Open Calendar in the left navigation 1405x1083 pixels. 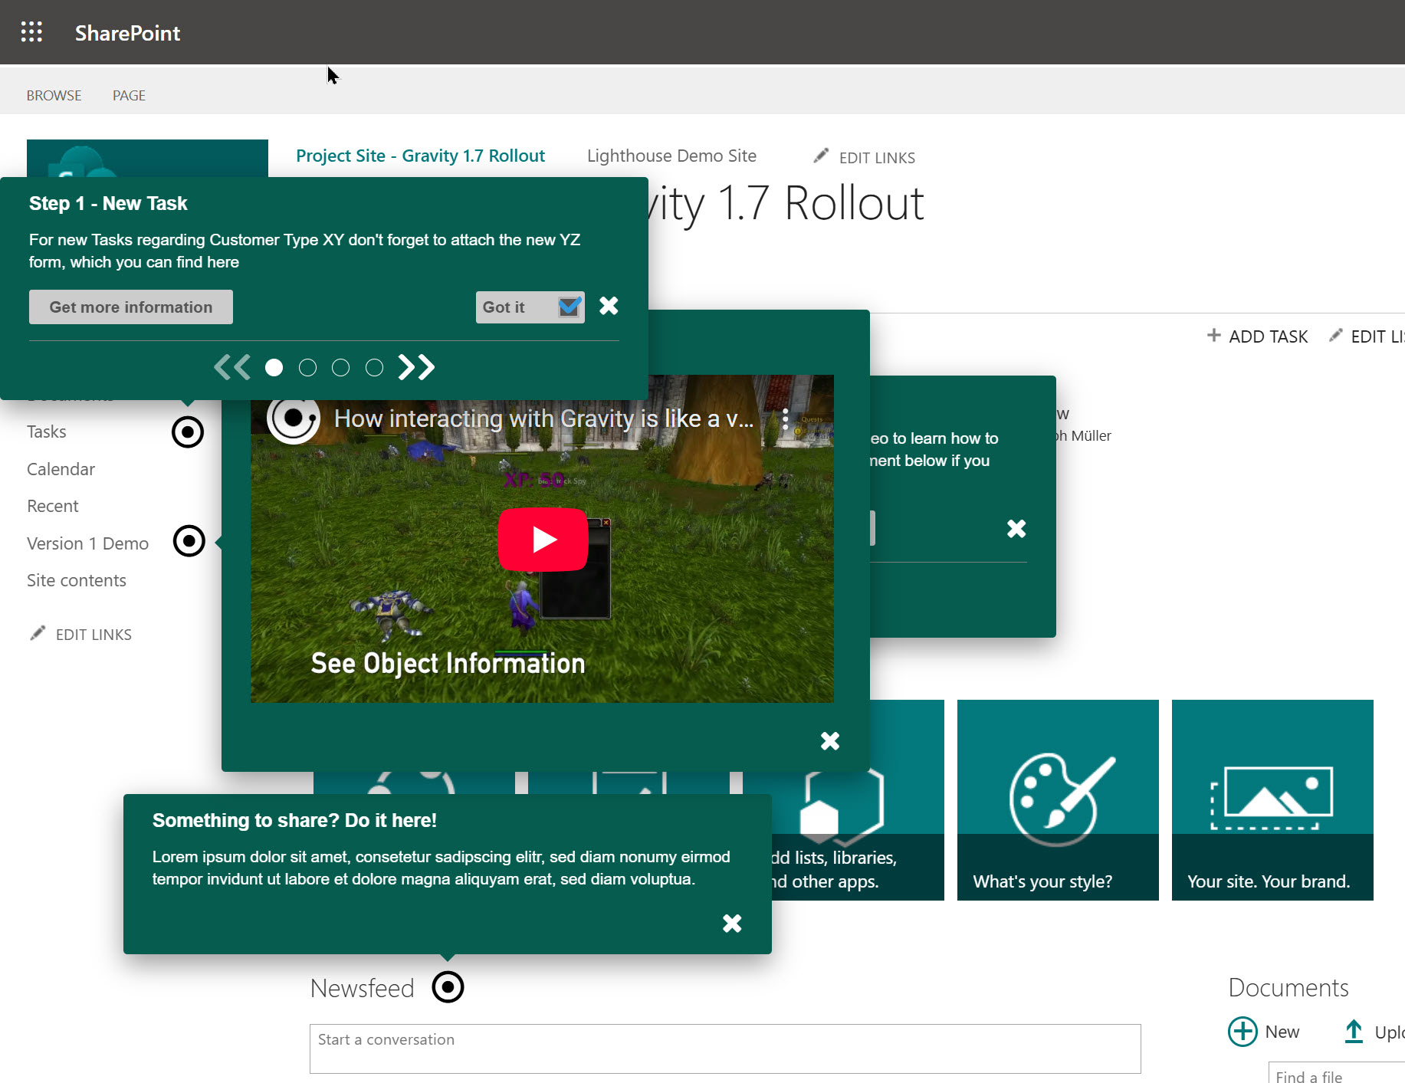click(61, 469)
